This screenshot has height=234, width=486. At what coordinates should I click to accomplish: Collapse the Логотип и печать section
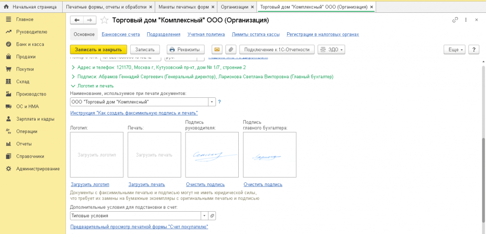pyautogui.click(x=93, y=86)
